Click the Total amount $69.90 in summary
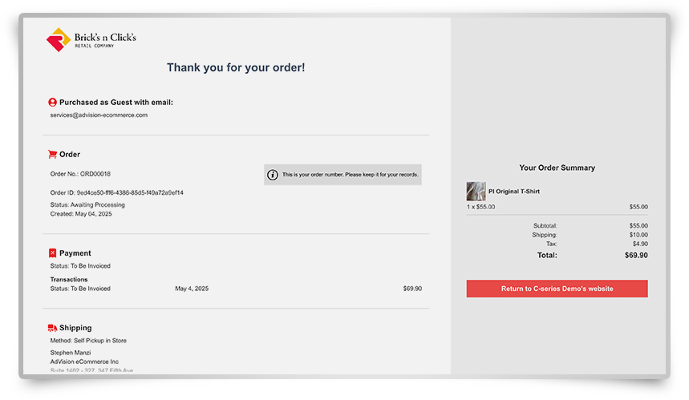 coord(636,255)
